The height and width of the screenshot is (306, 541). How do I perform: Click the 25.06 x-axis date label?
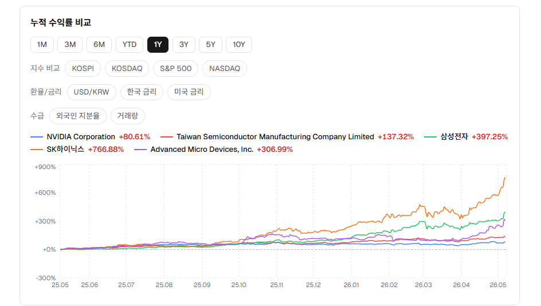click(89, 285)
